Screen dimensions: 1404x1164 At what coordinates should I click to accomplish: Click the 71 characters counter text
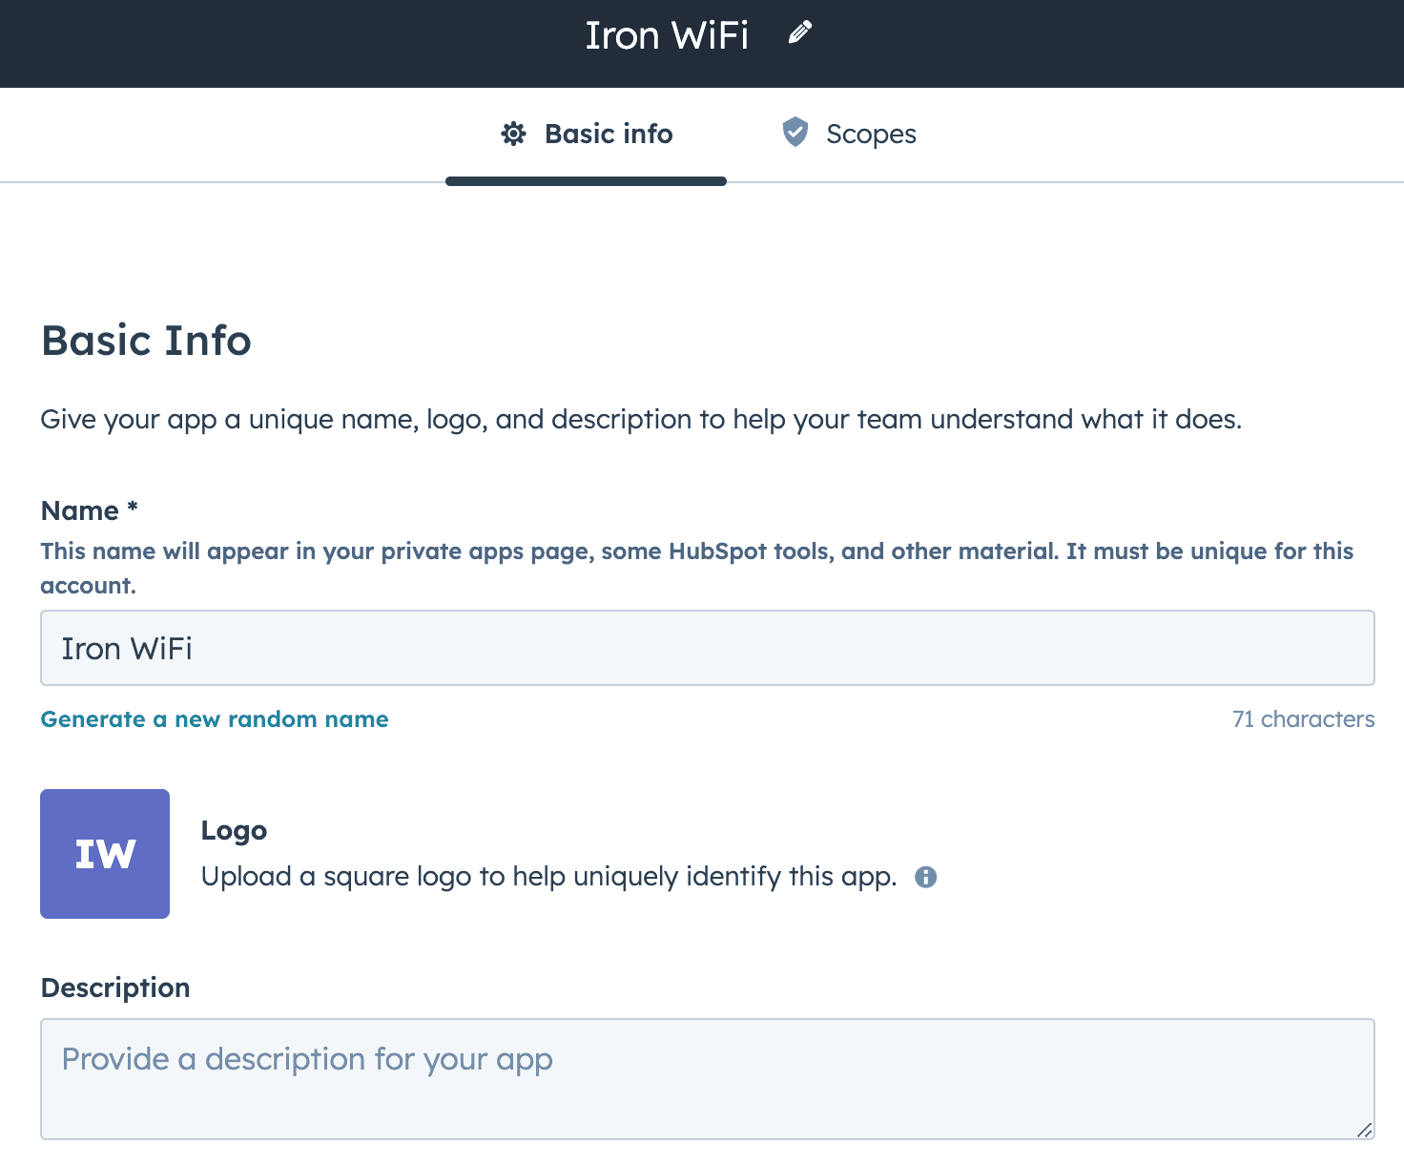click(x=1303, y=719)
